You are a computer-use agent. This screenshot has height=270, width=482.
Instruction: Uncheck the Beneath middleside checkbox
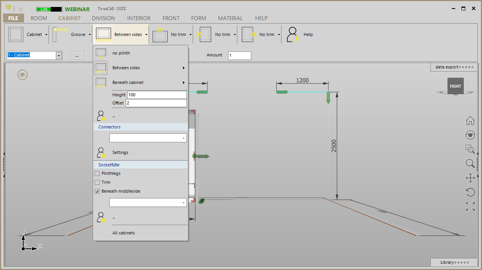coord(97,191)
